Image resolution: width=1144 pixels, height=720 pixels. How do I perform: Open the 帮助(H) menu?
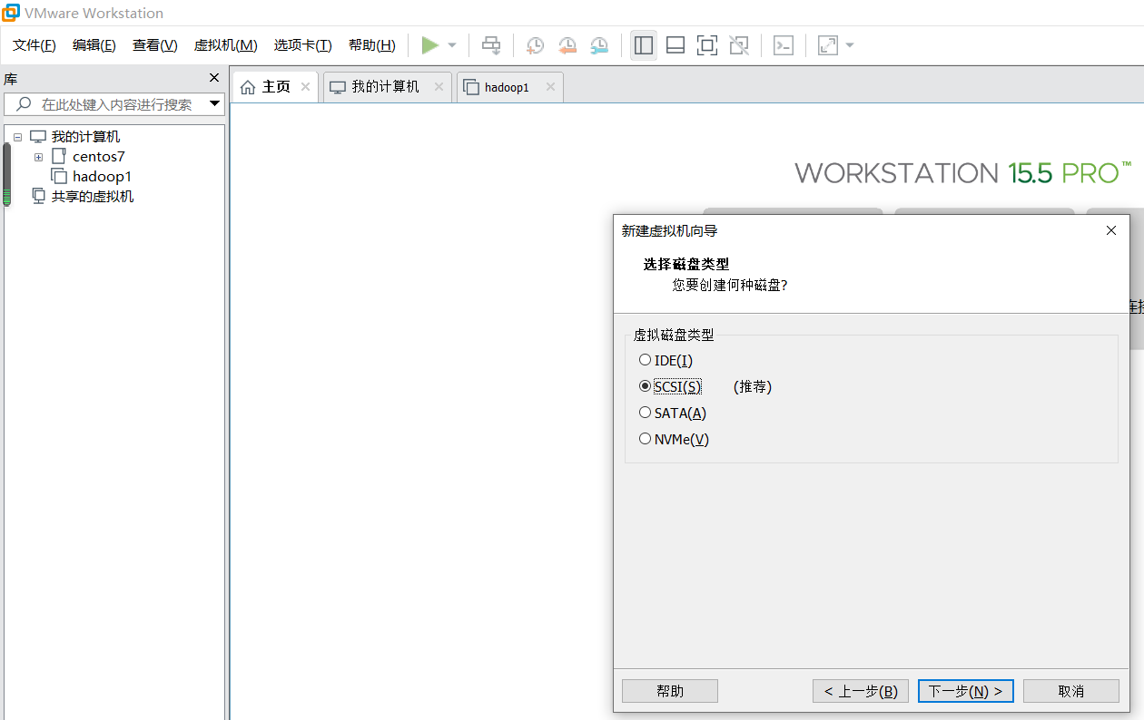[372, 45]
